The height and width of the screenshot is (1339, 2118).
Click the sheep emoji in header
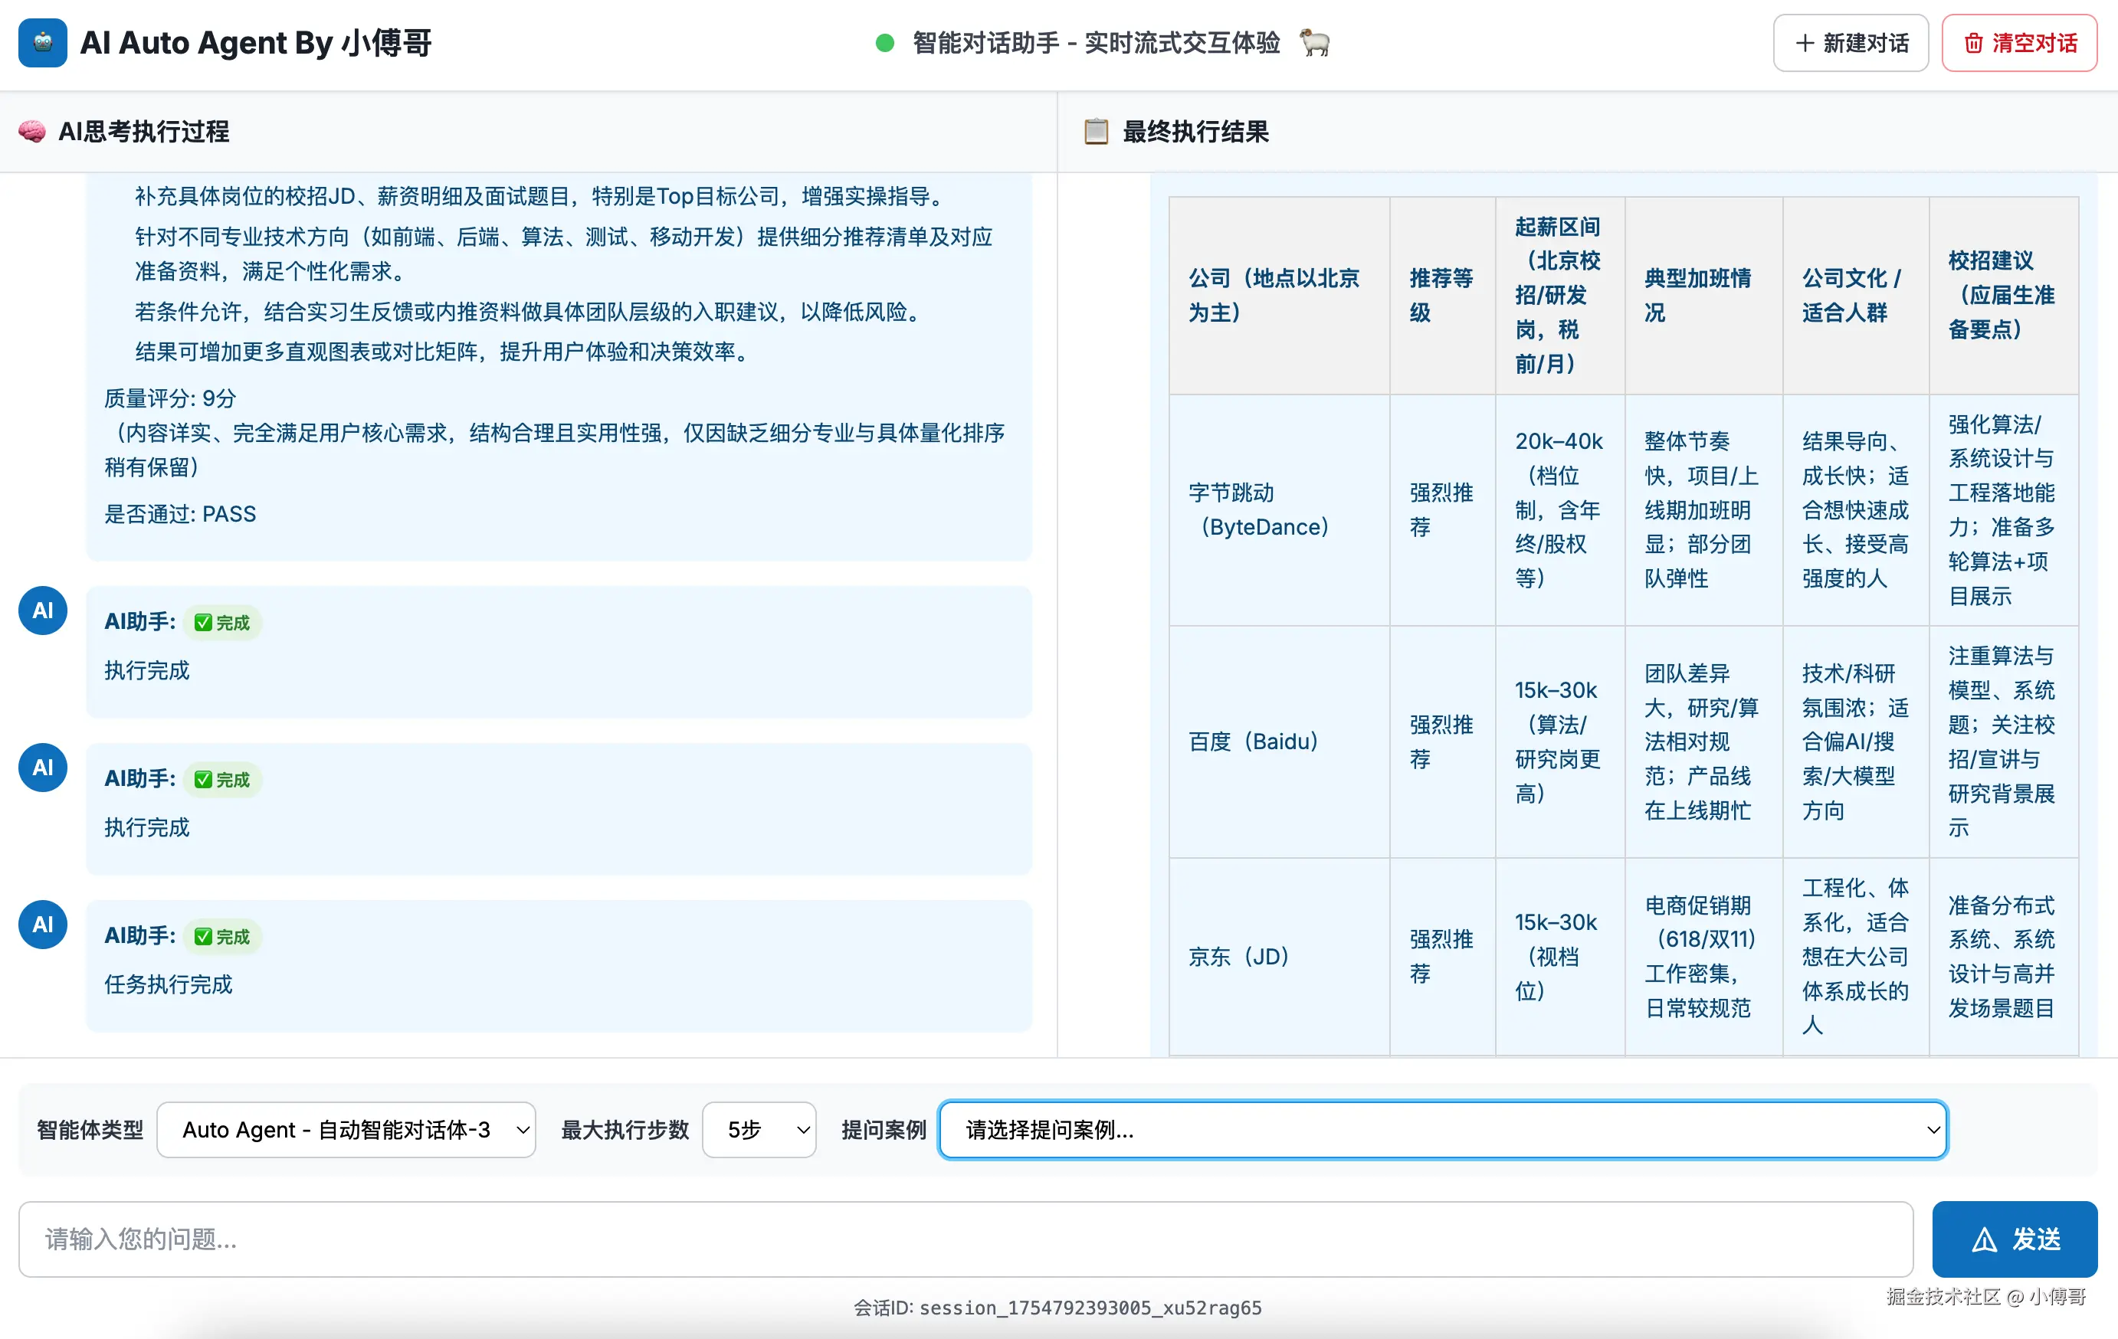[1315, 42]
